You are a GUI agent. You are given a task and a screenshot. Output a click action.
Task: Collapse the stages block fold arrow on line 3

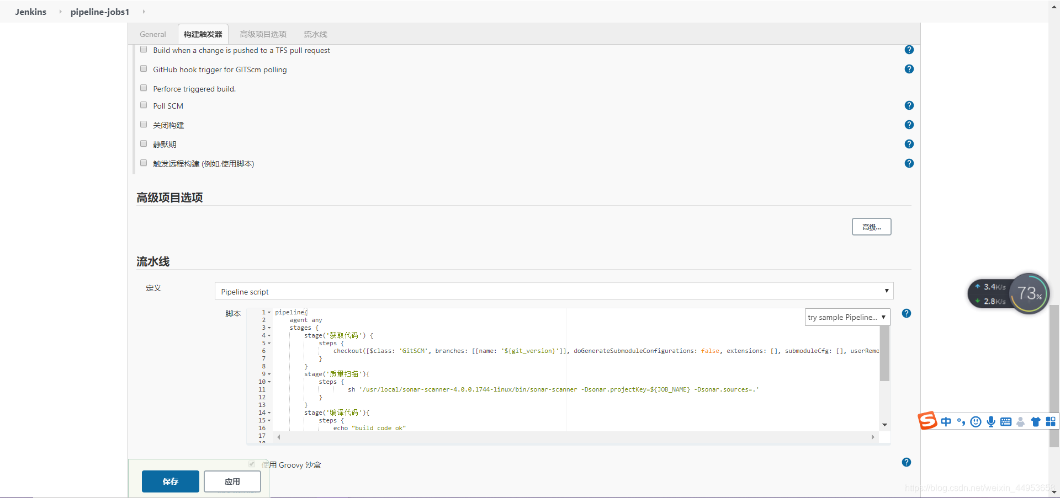(x=269, y=328)
